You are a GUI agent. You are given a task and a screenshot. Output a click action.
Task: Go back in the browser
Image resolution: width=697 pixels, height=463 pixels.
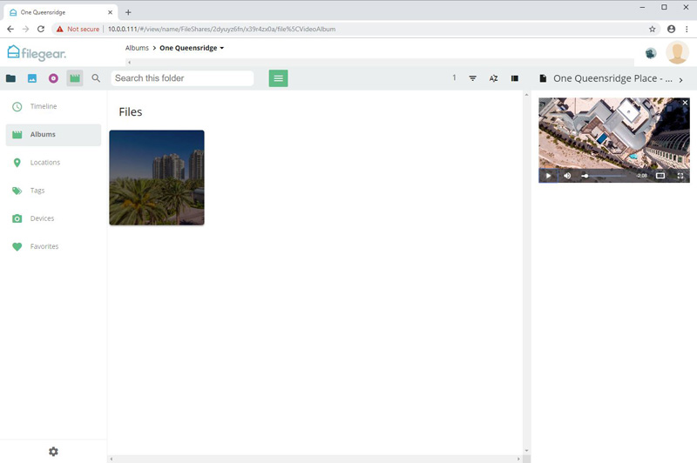click(x=10, y=29)
